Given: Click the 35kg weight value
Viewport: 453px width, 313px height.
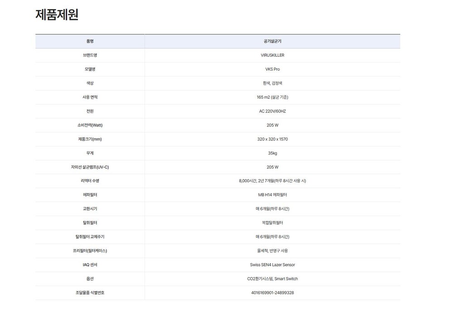Looking at the screenshot, I should pos(272,153).
